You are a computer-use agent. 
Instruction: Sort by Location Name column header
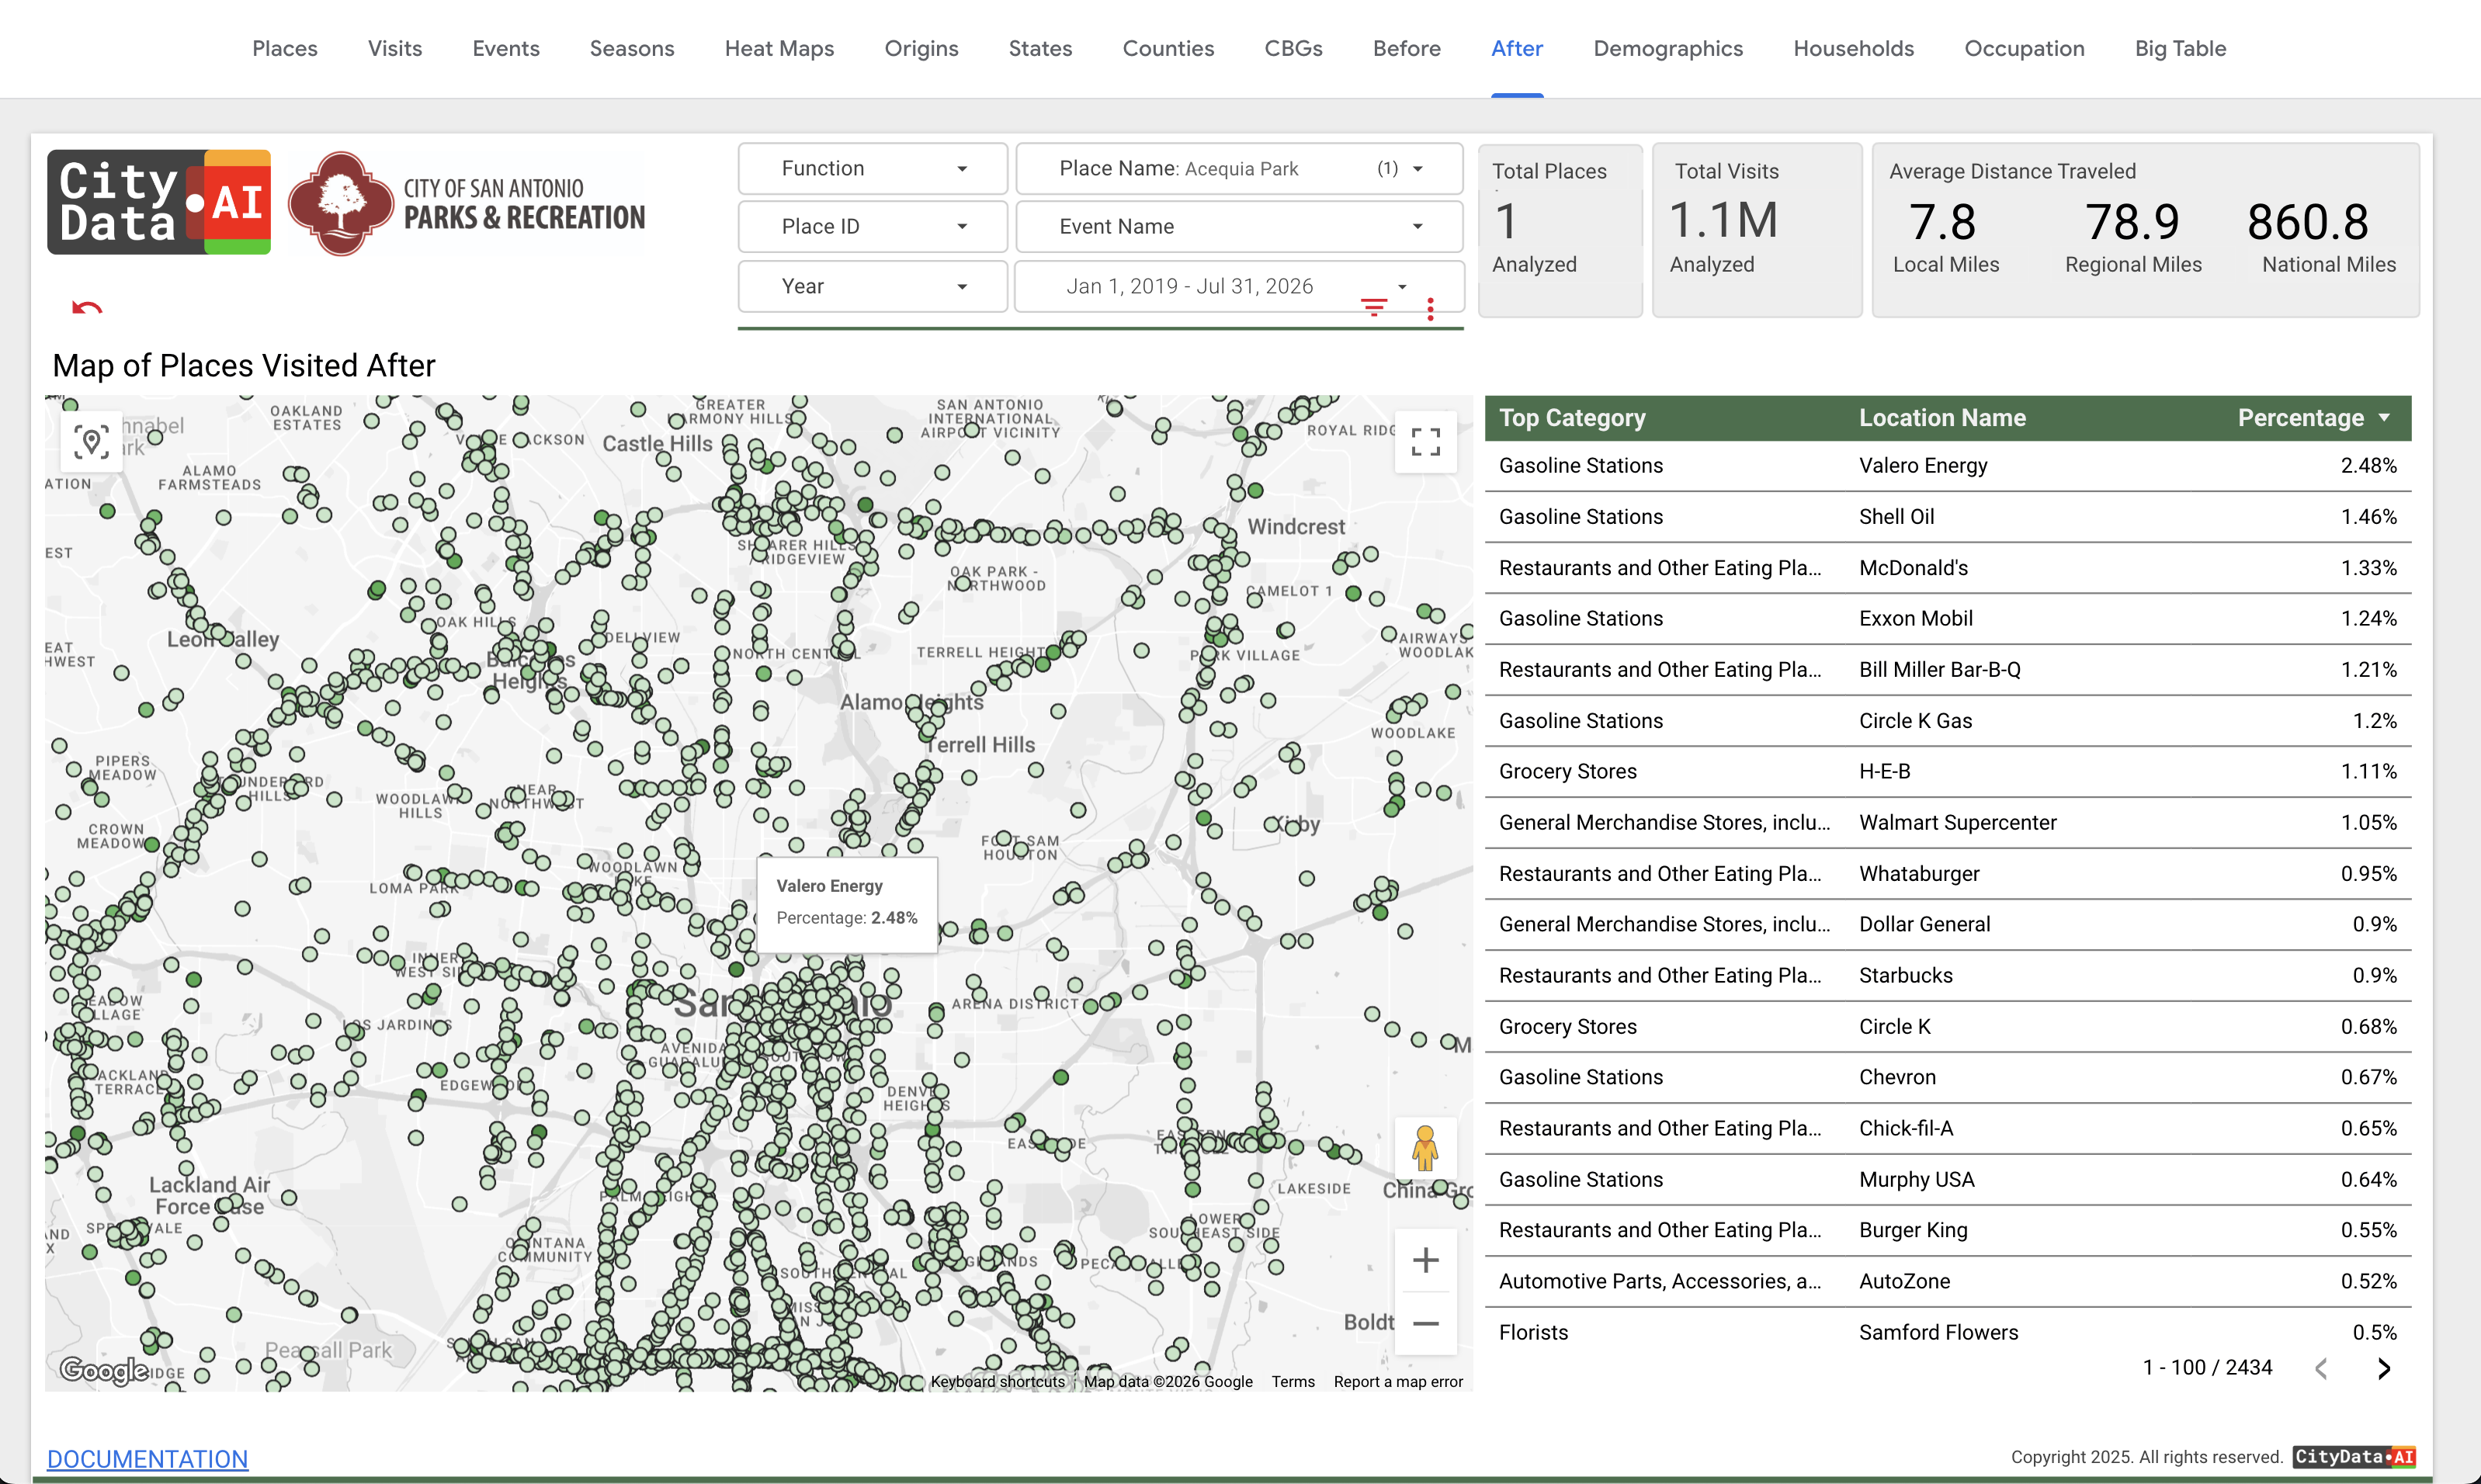pyautogui.click(x=1942, y=417)
